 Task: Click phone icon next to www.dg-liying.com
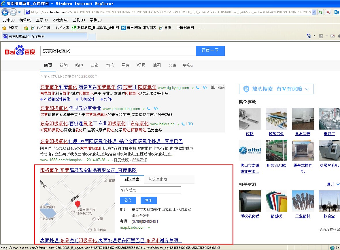[197, 88]
